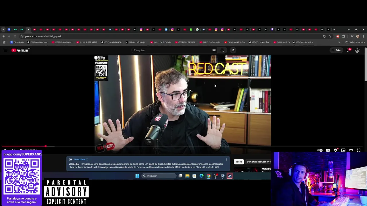367x206 pixels.
Task: Click the YouTube search magnifier button
Action: [222, 50]
